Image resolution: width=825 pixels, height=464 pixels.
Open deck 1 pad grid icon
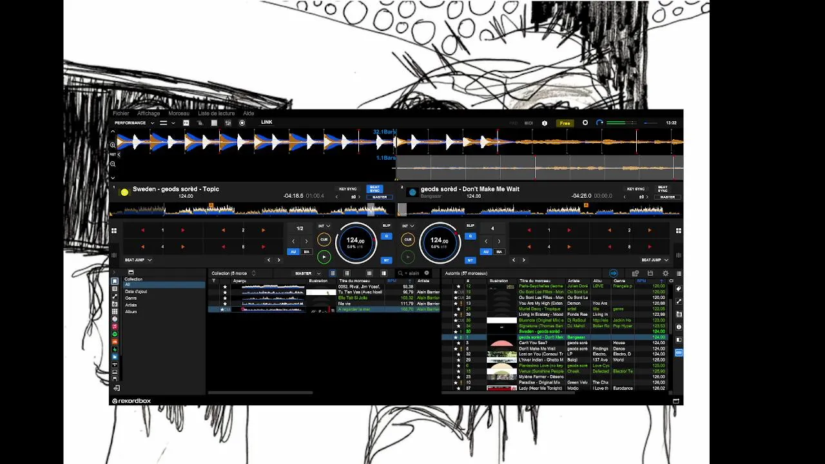coord(114,230)
